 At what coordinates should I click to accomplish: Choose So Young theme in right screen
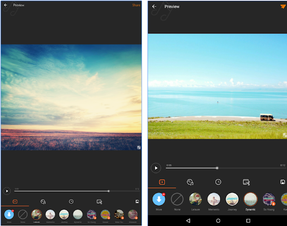click(x=269, y=199)
